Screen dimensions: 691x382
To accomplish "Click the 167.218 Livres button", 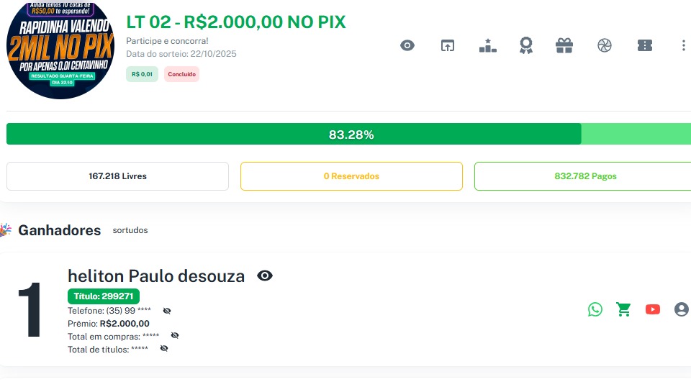I will tap(117, 176).
